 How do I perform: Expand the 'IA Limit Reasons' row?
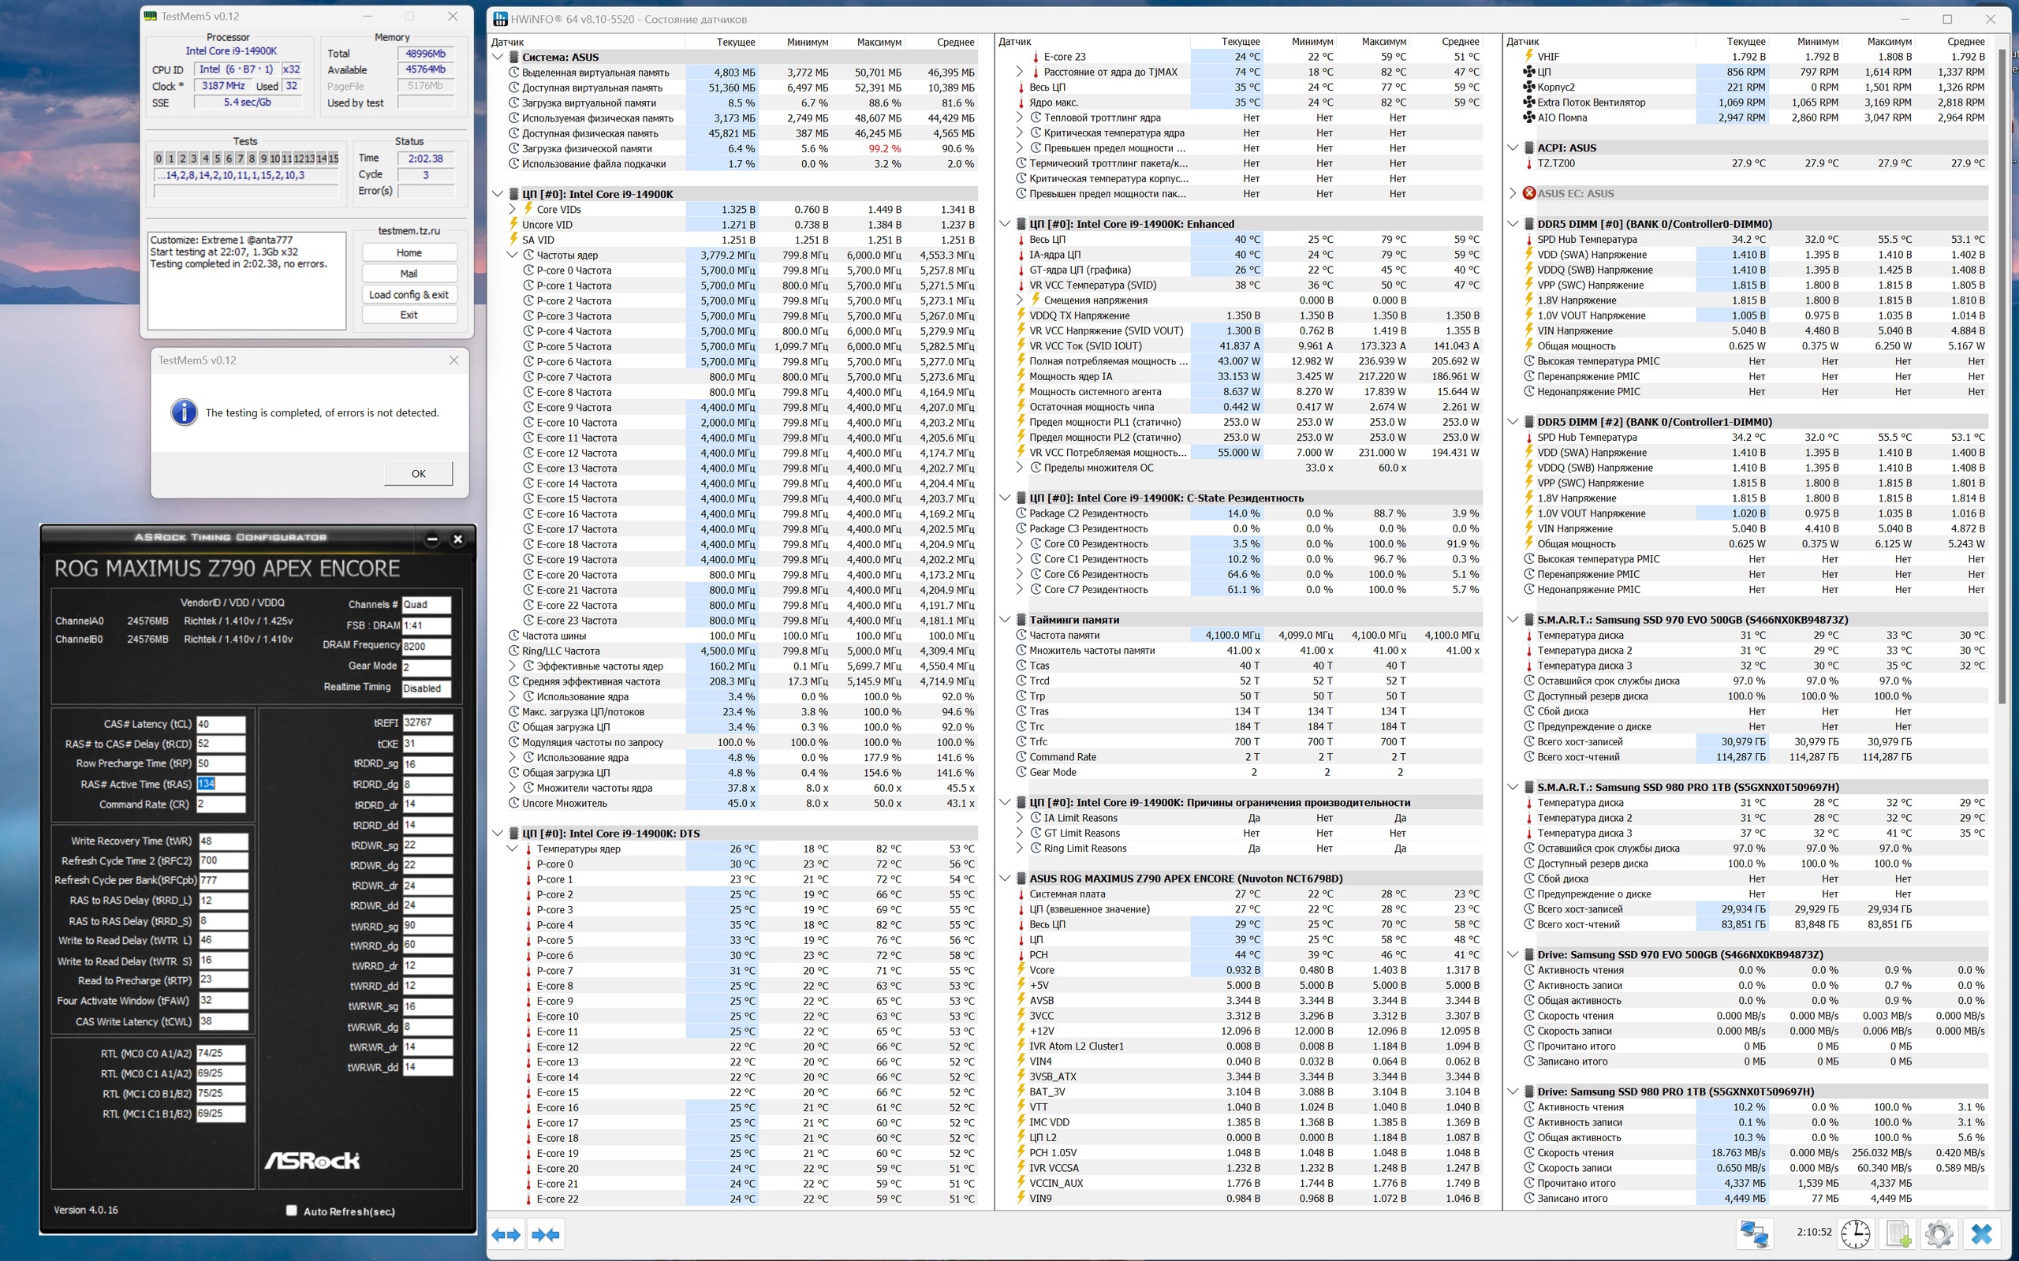click(1020, 818)
